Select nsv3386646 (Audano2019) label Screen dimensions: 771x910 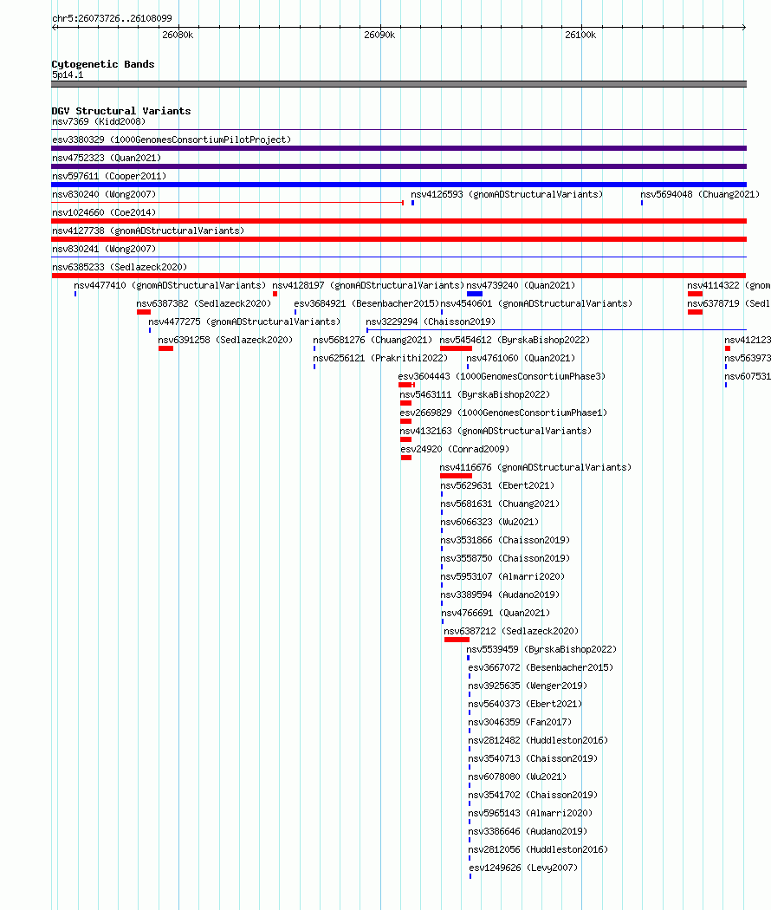[528, 832]
